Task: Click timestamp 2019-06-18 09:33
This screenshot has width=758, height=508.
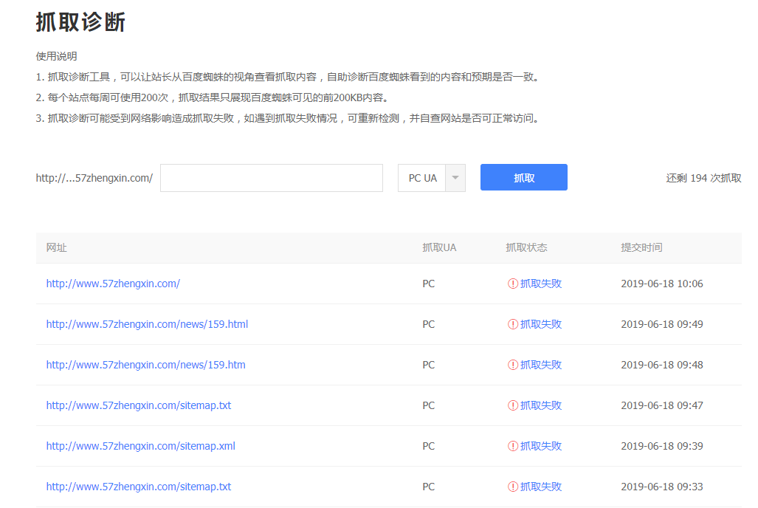Action: 662,487
